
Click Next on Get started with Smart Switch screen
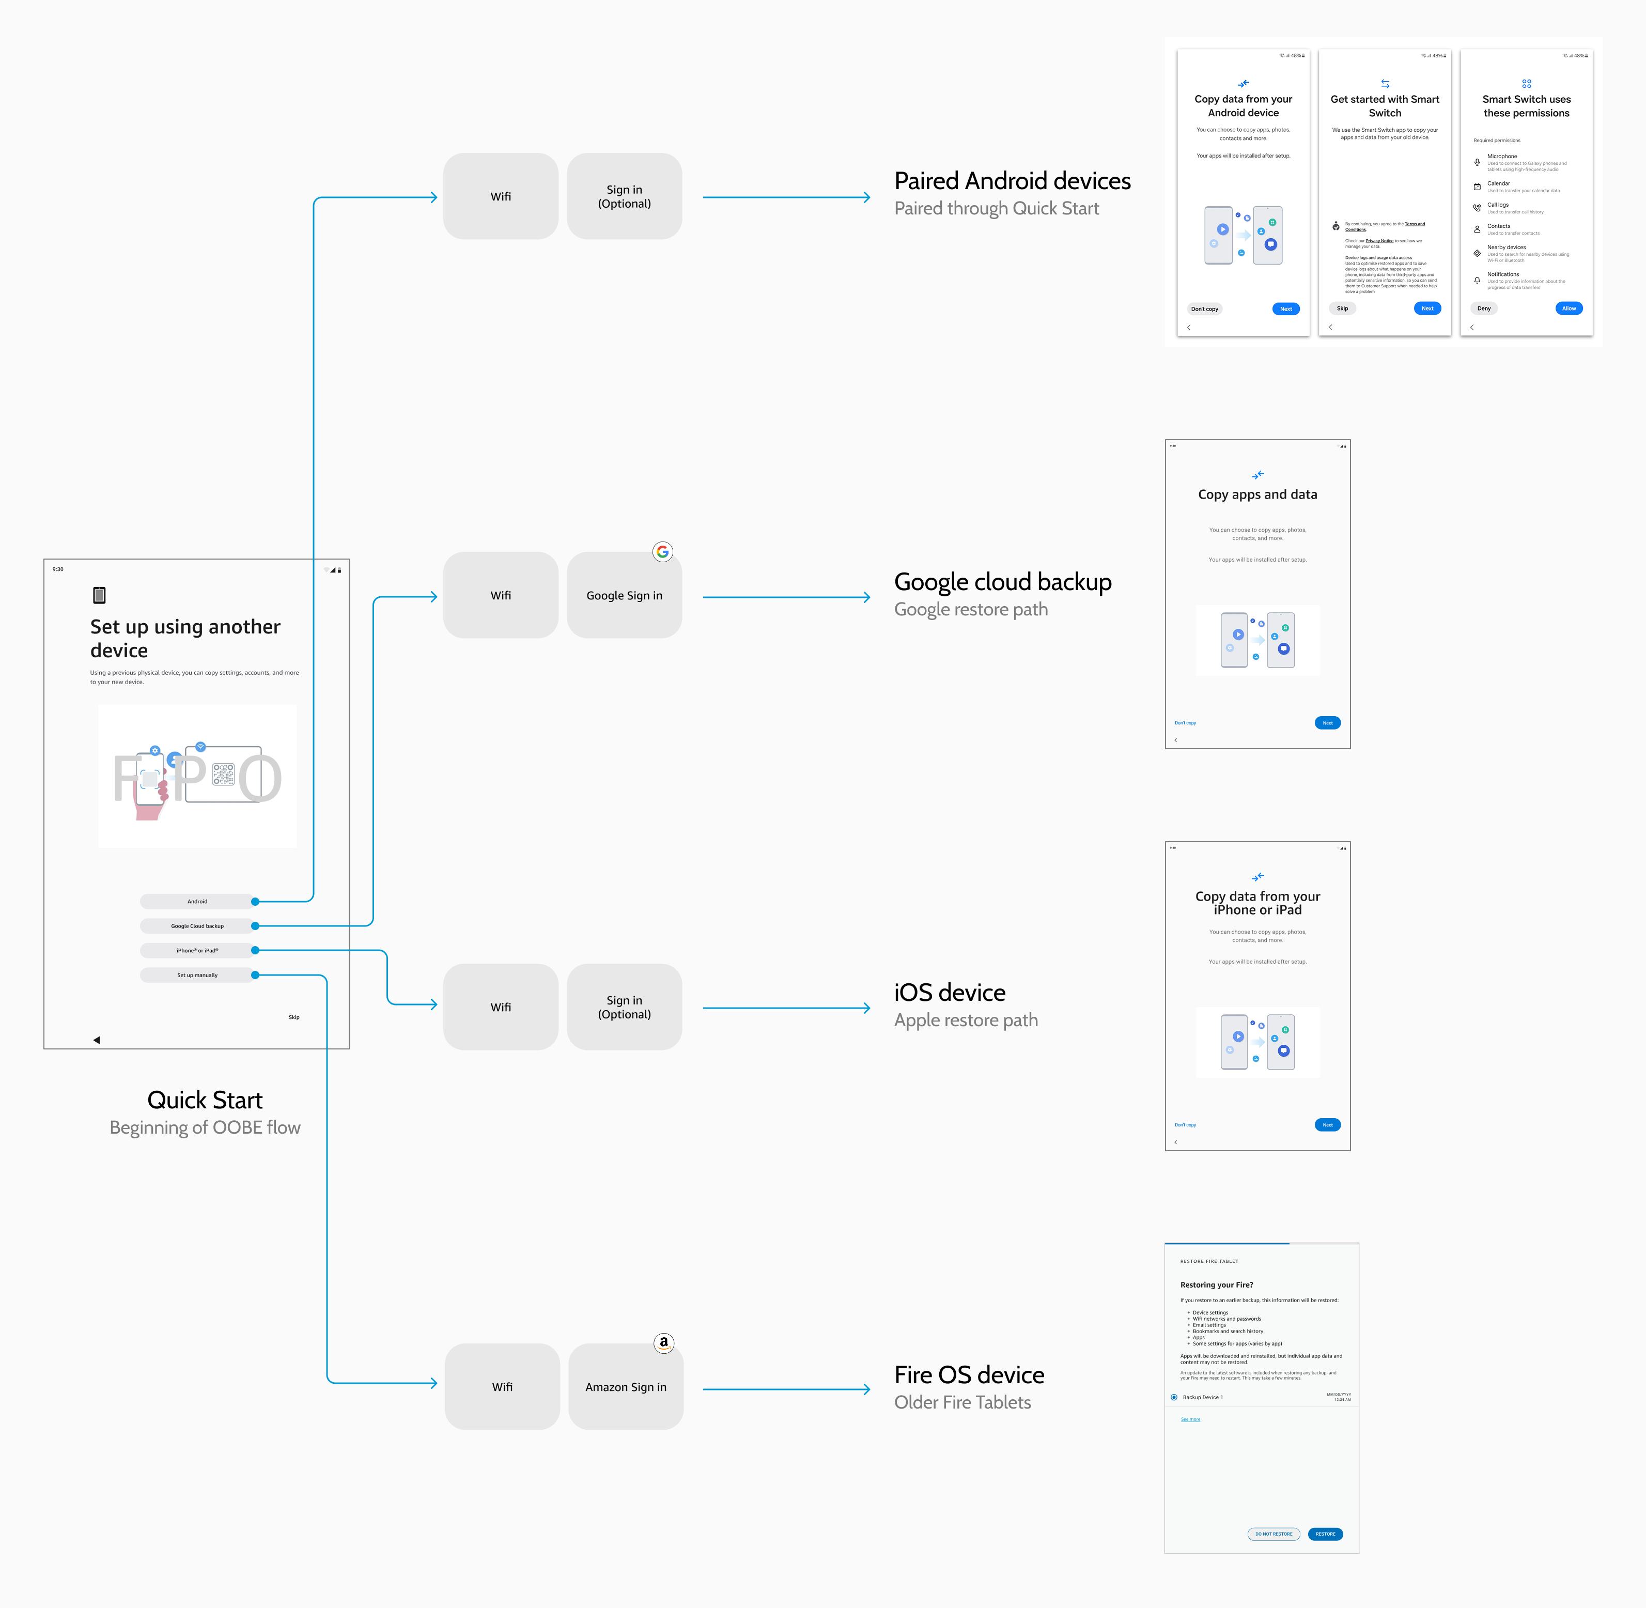(1427, 308)
